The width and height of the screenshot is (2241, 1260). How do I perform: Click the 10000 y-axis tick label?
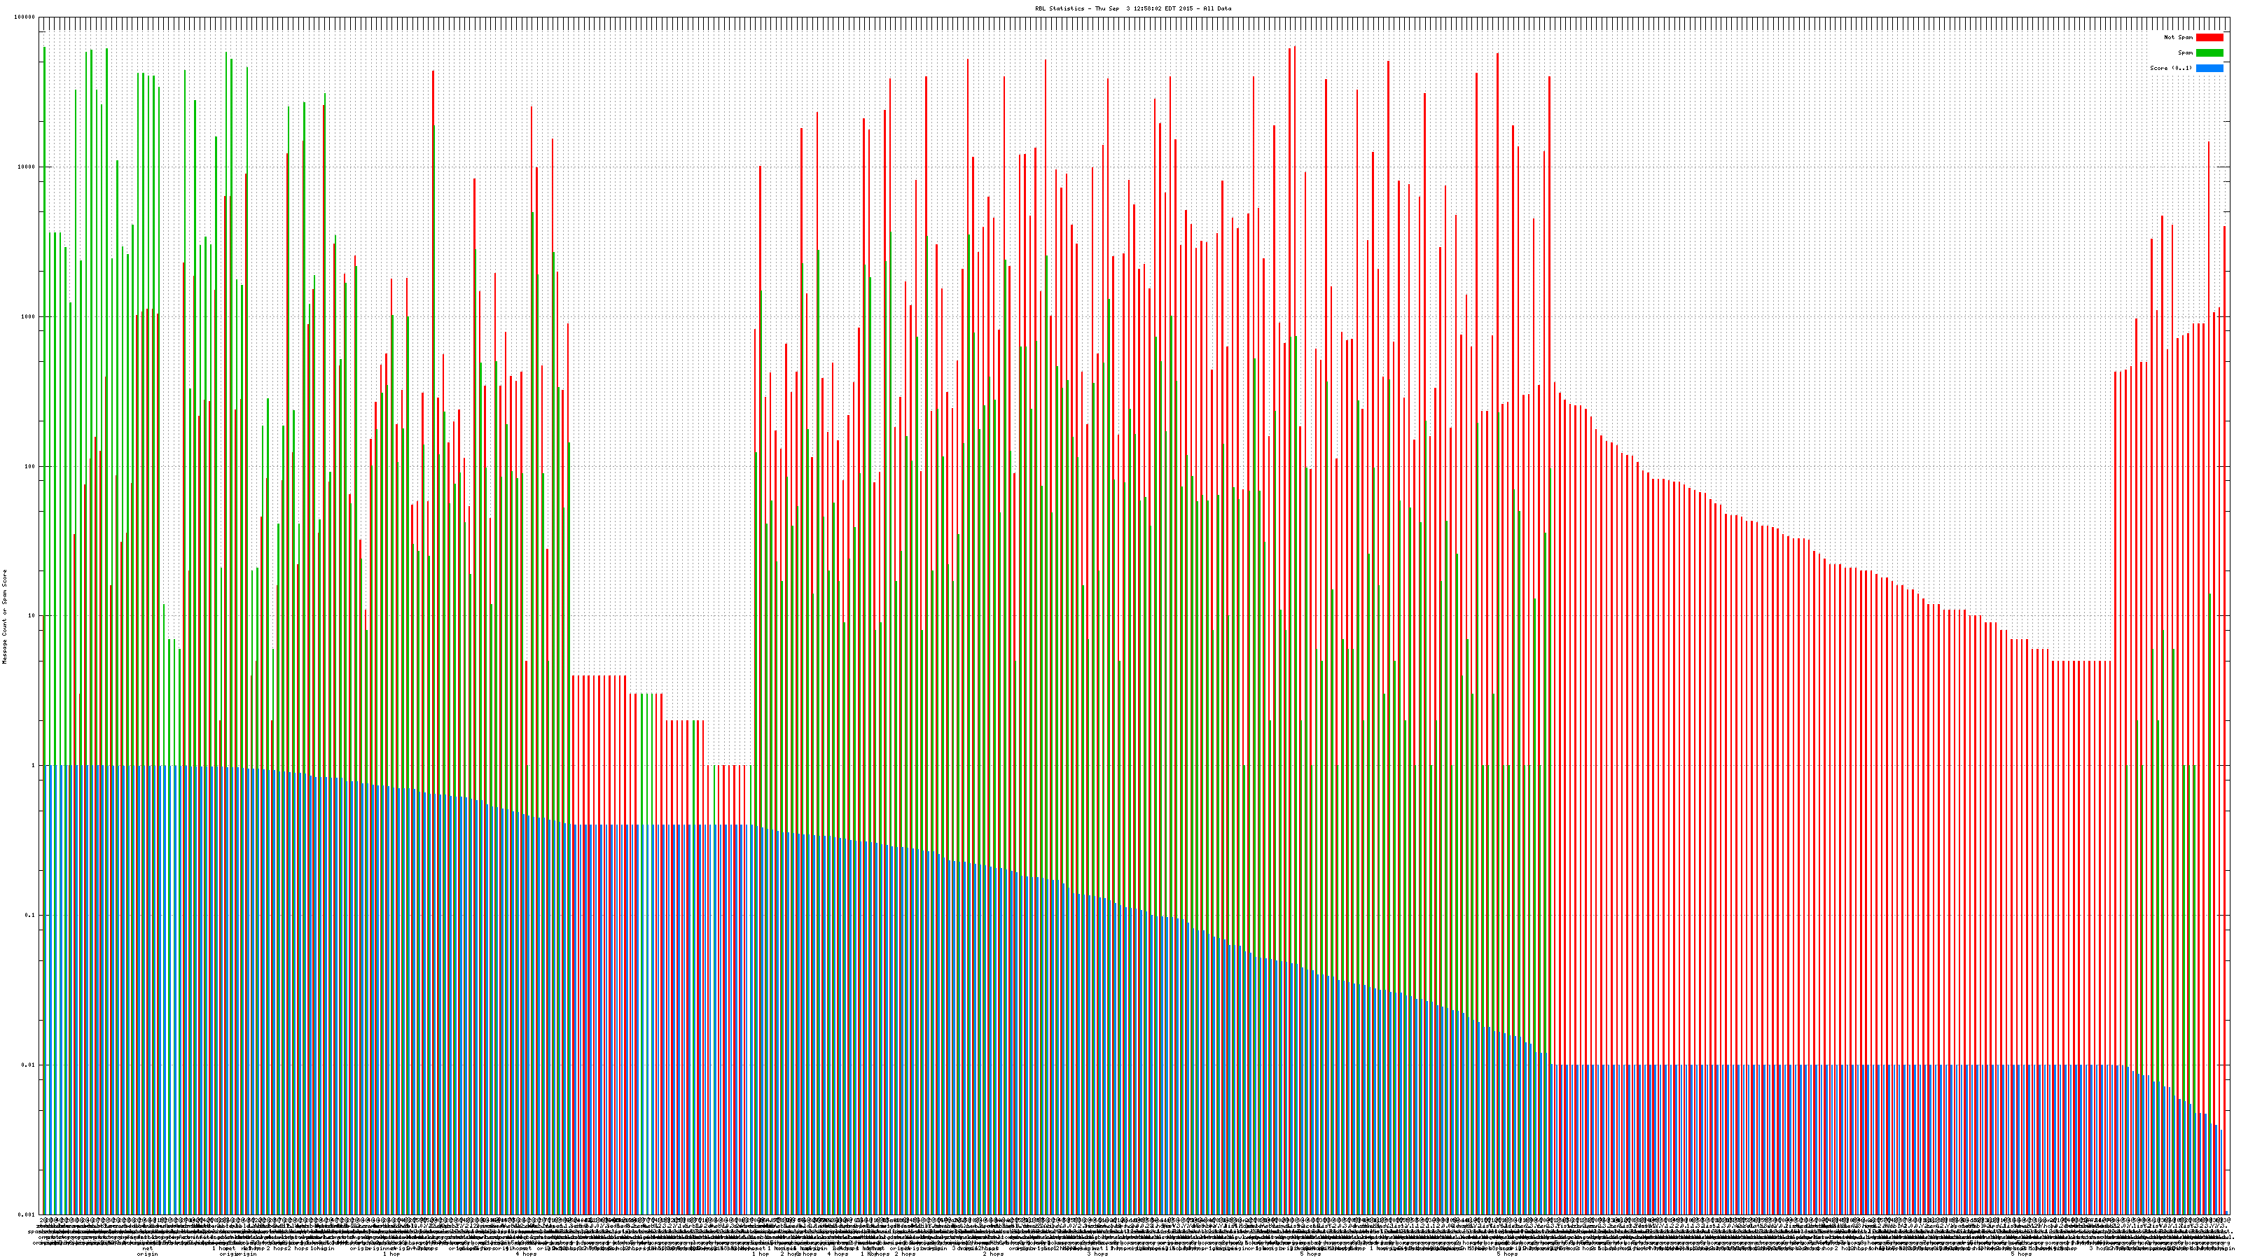(x=27, y=167)
